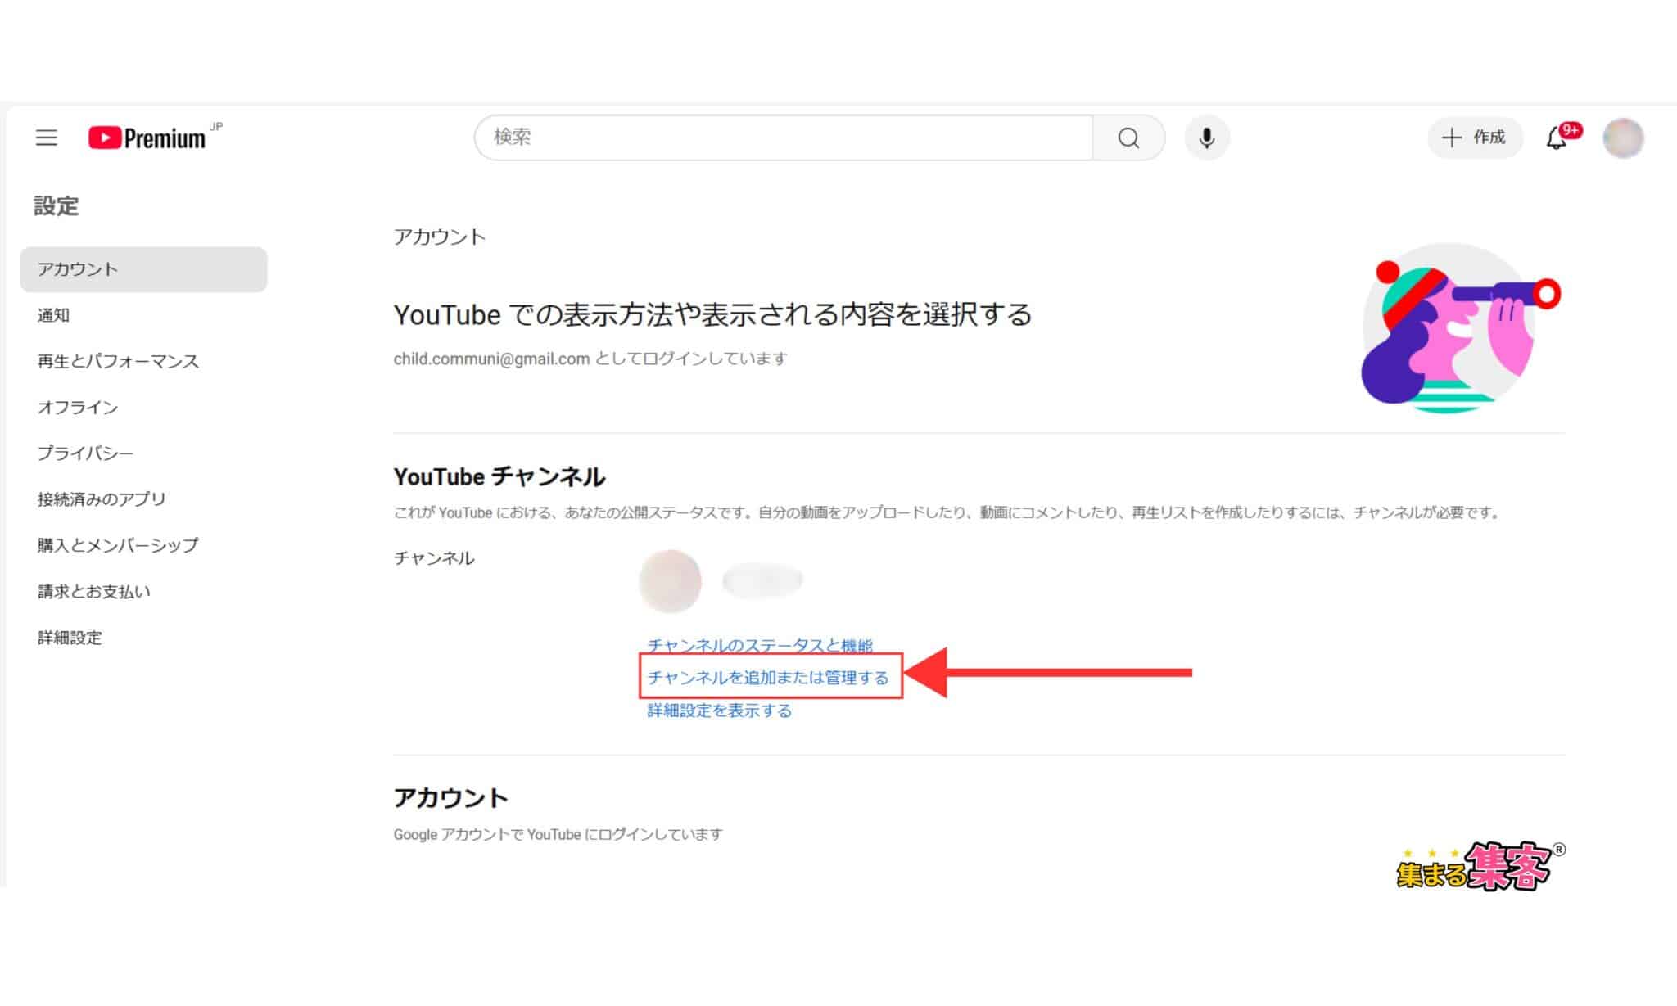Navigate to 購入とメンバーシップ section

click(115, 545)
